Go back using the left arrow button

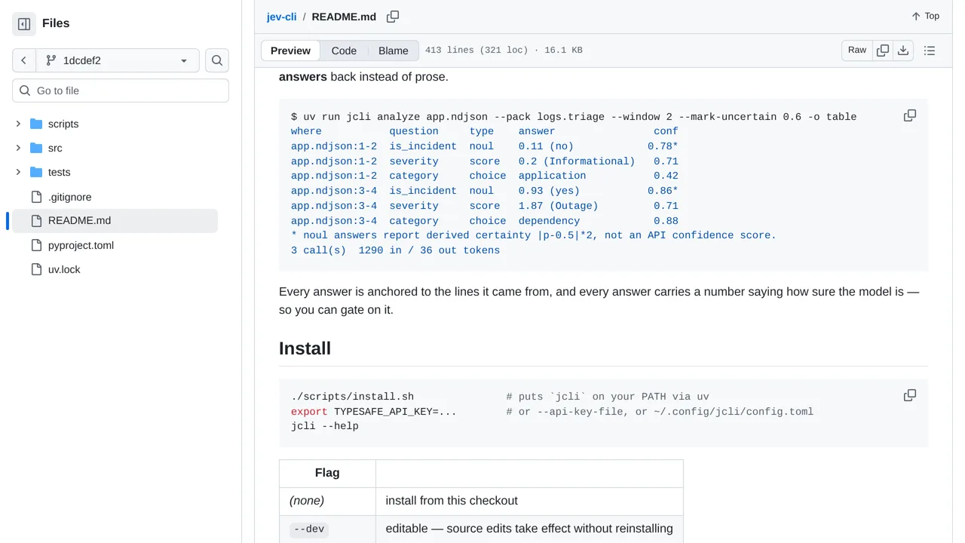point(24,60)
